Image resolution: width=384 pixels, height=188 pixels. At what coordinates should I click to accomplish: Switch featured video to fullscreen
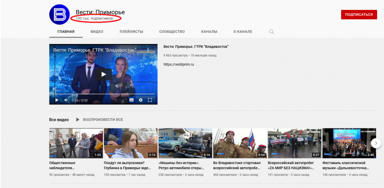tap(150, 100)
